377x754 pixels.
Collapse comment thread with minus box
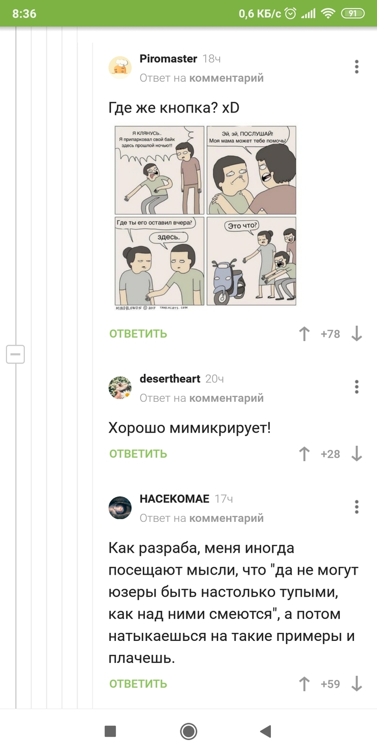pos(15,354)
